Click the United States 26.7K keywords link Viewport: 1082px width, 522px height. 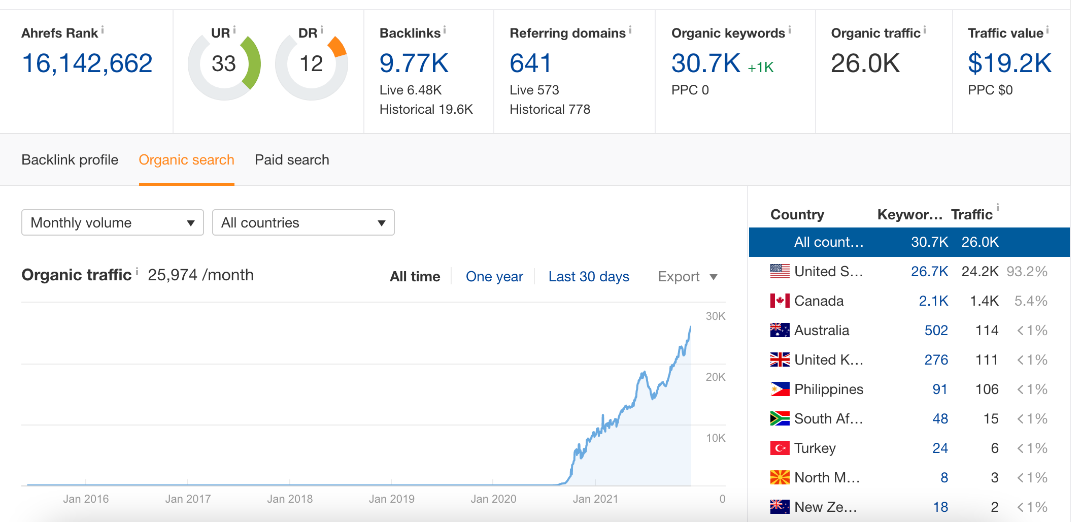pyautogui.click(x=929, y=271)
